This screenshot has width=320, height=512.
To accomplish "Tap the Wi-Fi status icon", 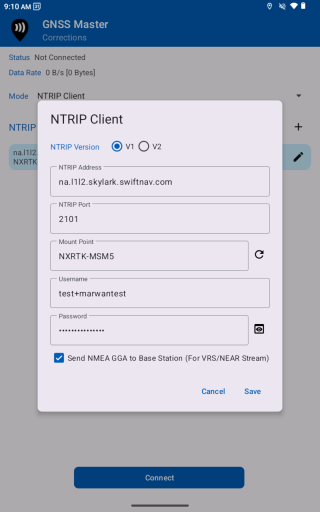I will click(293, 6).
